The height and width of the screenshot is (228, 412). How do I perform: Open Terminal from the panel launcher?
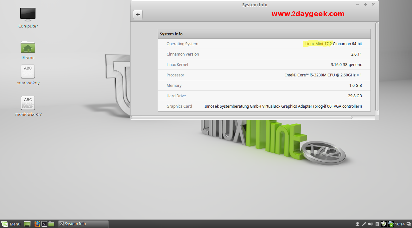click(44, 224)
